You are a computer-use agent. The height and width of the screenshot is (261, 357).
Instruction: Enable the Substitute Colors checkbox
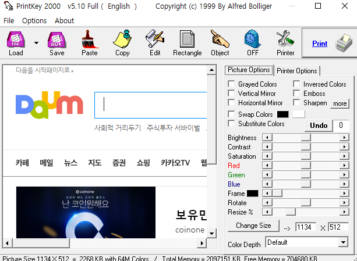point(231,123)
